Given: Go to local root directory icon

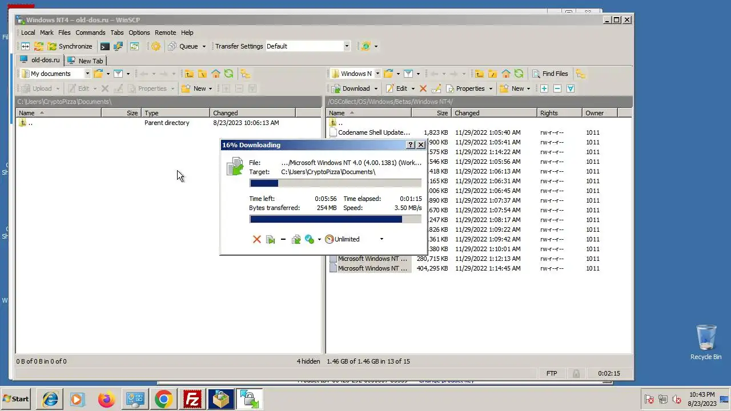Looking at the screenshot, I should 202,74.
